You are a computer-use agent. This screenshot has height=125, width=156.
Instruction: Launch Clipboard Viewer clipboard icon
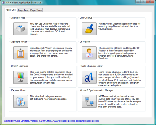21,53
